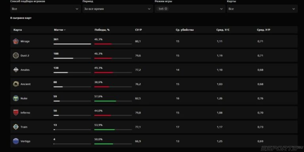Sort by Победы, % column header
The image size is (304, 152).
[102, 30]
